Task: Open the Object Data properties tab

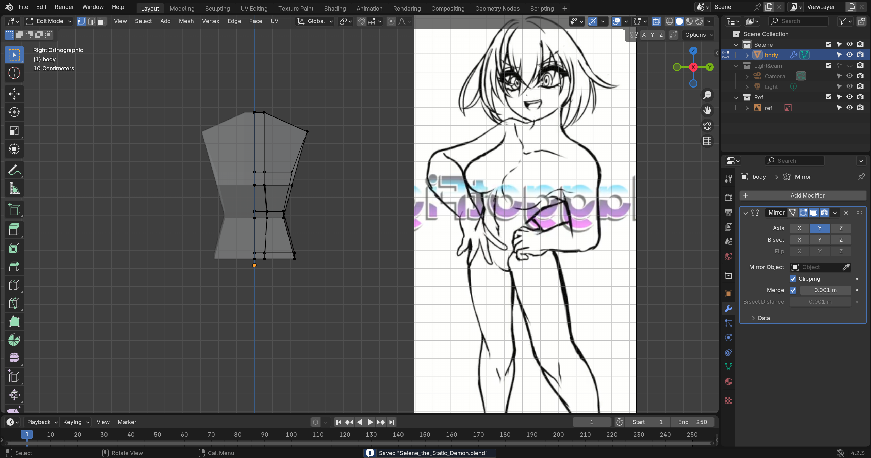Action: coord(728,367)
